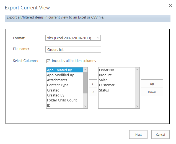Click the add column right-arrow button
This screenshot has height=144, width=176.
[93, 84]
